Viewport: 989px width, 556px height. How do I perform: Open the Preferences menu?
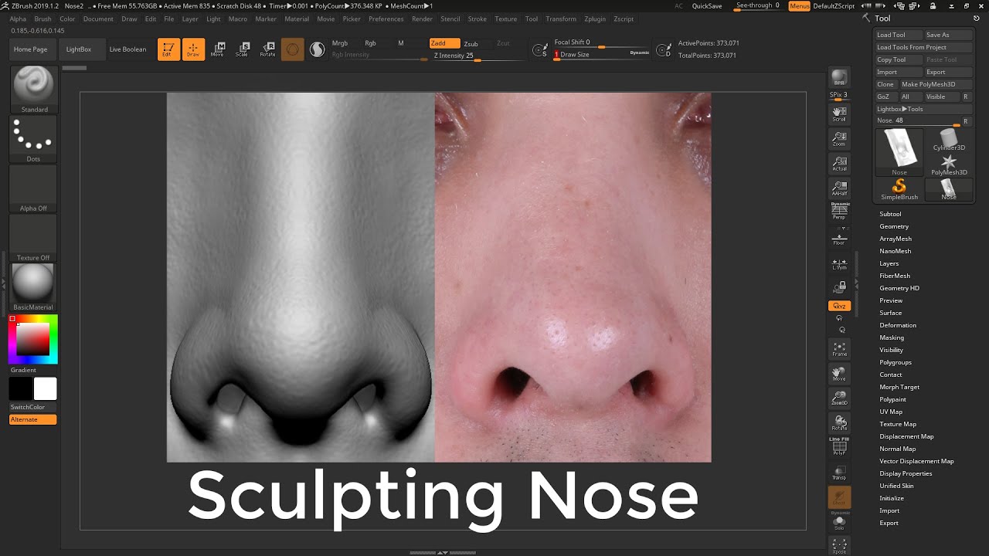(386, 19)
